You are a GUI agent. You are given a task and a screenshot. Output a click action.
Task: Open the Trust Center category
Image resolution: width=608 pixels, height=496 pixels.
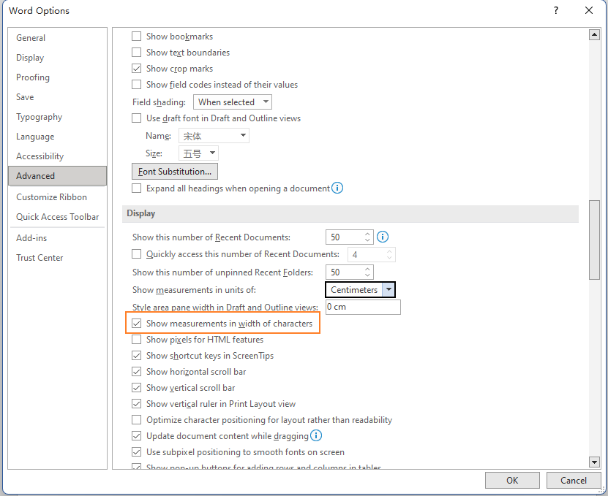57,258
